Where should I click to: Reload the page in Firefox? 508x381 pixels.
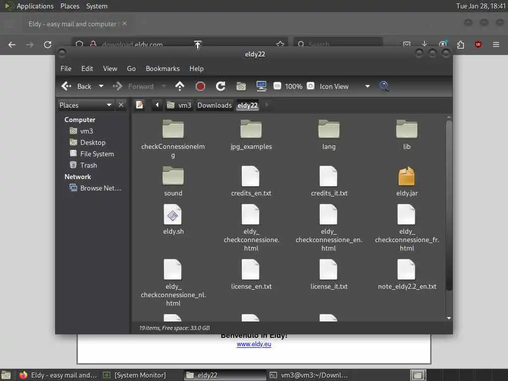(48, 44)
